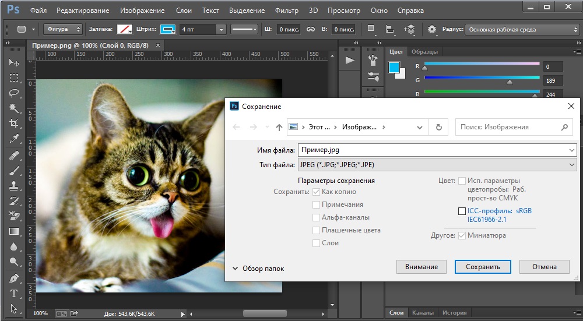The width and height of the screenshot is (583, 321).
Task: Select the Eraser tool
Action: (x=14, y=216)
